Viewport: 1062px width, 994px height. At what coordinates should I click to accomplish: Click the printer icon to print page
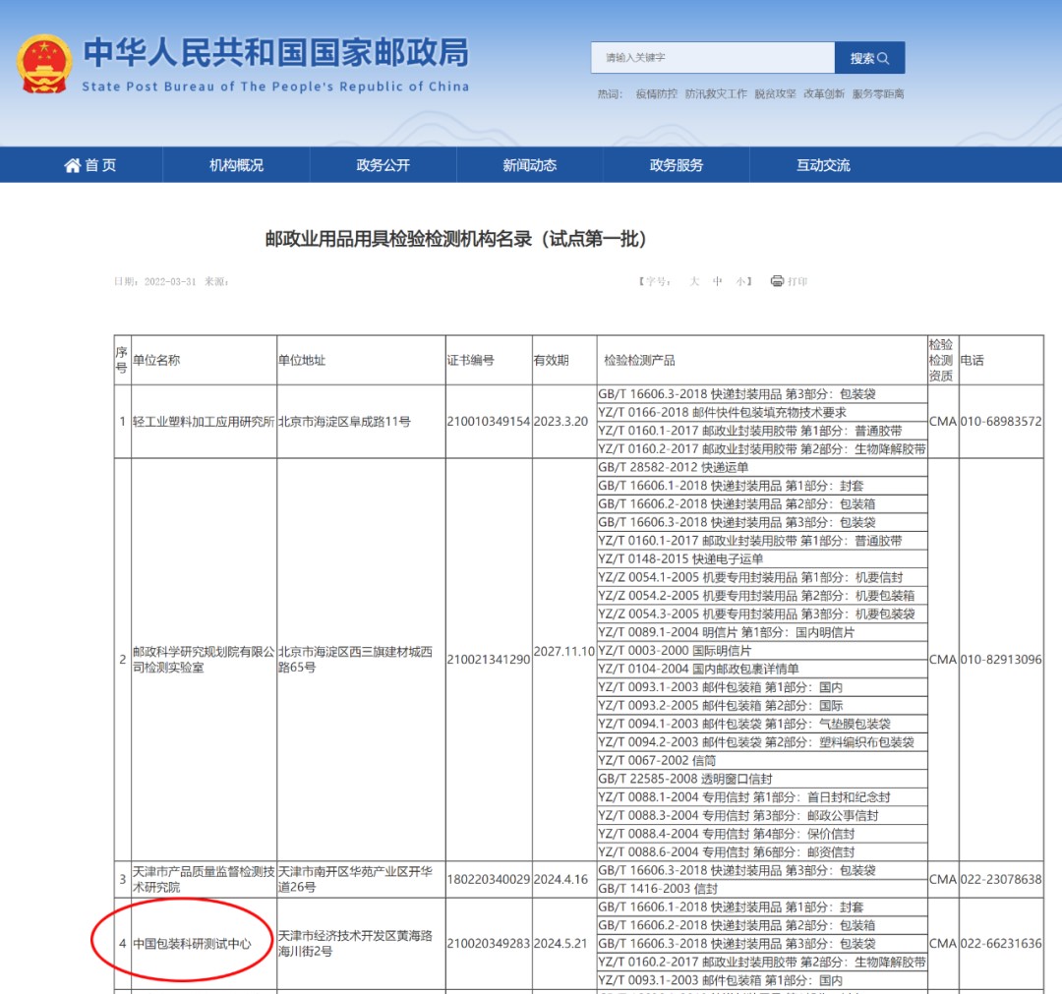pos(777,281)
